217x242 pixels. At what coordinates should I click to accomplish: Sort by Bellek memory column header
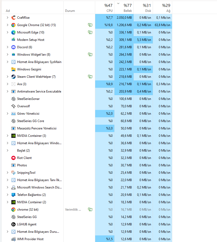pyautogui.click(x=124, y=8)
